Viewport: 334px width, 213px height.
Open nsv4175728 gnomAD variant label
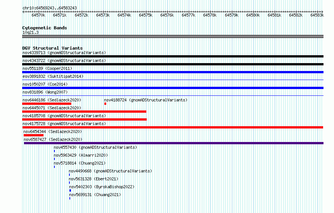pyautogui.click(x=64, y=124)
